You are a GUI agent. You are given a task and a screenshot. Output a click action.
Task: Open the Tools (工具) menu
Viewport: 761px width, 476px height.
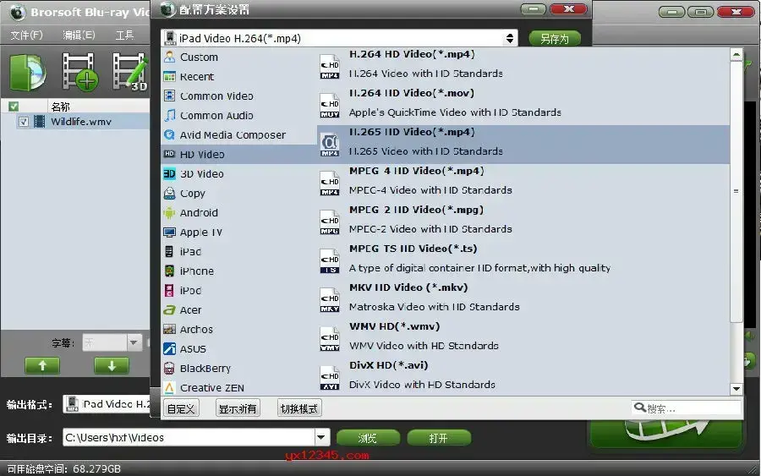click(x=124, y=35)
